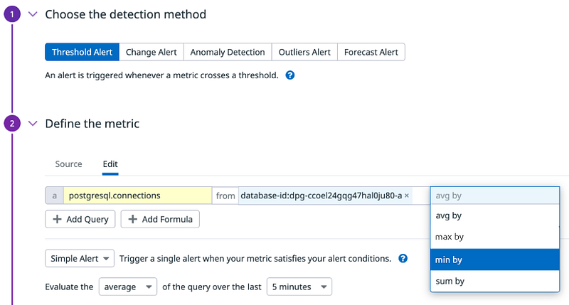The width and height of the screenshot is (569, 305).
Task: Choose Anomaly Detection method
Action: pyautogui.click(x=228, y=52)
